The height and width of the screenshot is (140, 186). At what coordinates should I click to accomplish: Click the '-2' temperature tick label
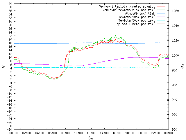pyautogui.click(x=10, y=79)
